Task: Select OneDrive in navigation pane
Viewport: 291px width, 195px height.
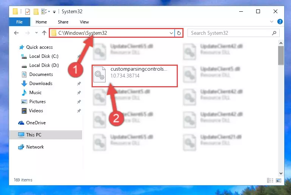Action: (36, 123)
